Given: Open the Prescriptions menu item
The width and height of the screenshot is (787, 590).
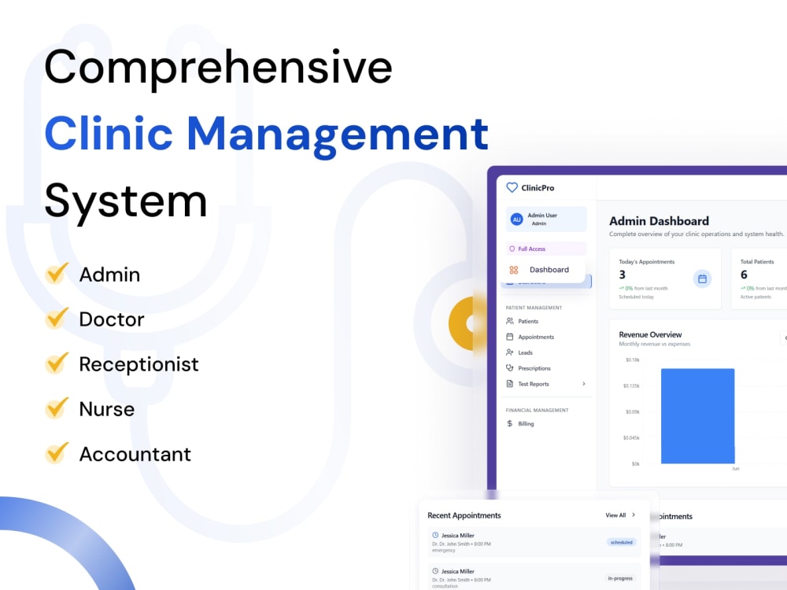Looking at the screenshot, I should (x=546, y=367).
